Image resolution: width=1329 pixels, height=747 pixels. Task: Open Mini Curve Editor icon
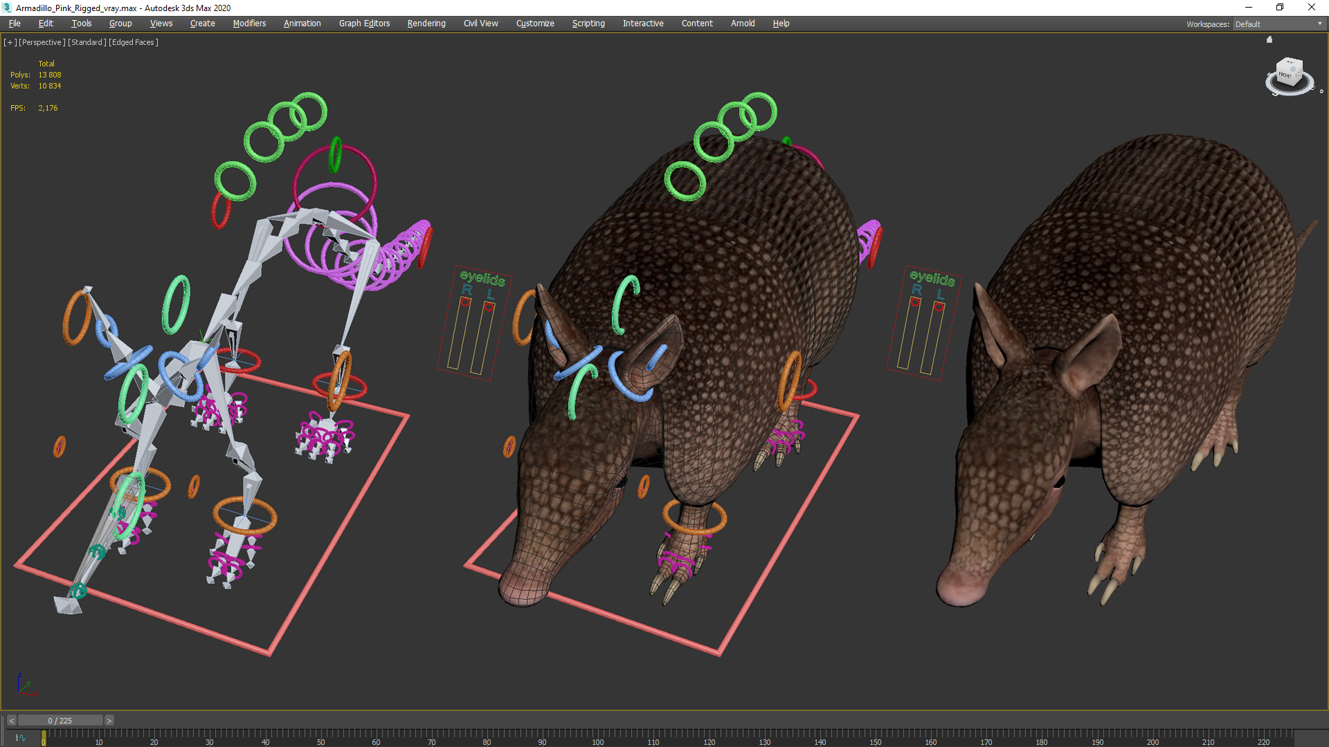(x=20, y=738)
